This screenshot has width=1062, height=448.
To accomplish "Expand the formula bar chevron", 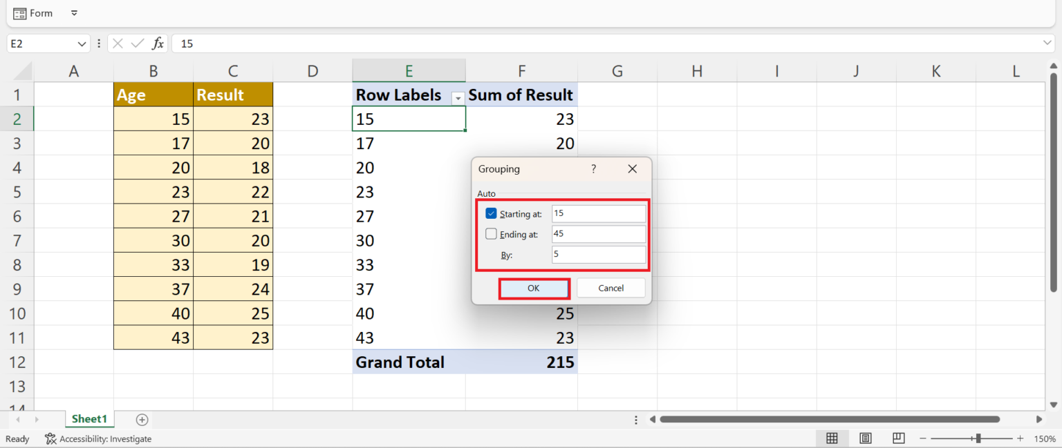I will tap(1050, 43).
